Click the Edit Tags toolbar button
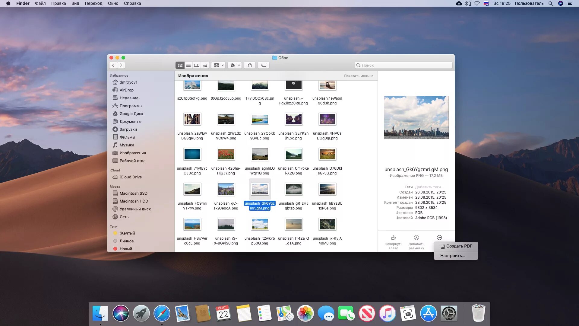The height and width of the screenshot is (326, 579). click(x=264, y=65)
